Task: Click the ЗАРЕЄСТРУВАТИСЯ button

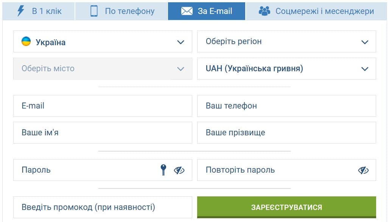Action: pos(286,207)
